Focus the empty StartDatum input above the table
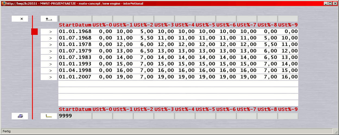This screenshot has width=339, height=135. (75, 19)
